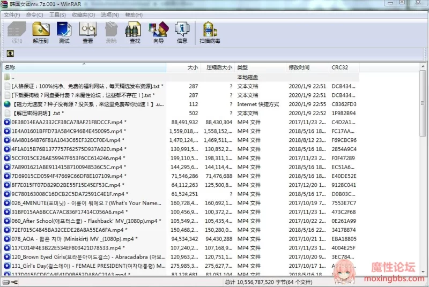This screenshot has width=429, height=287.
Task: Click size value 64,112,263
Action: click(184, 185)
